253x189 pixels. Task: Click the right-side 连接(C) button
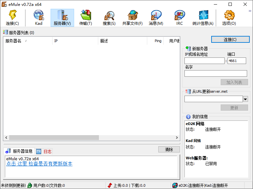pyautogui.click(x=230, y=39)
